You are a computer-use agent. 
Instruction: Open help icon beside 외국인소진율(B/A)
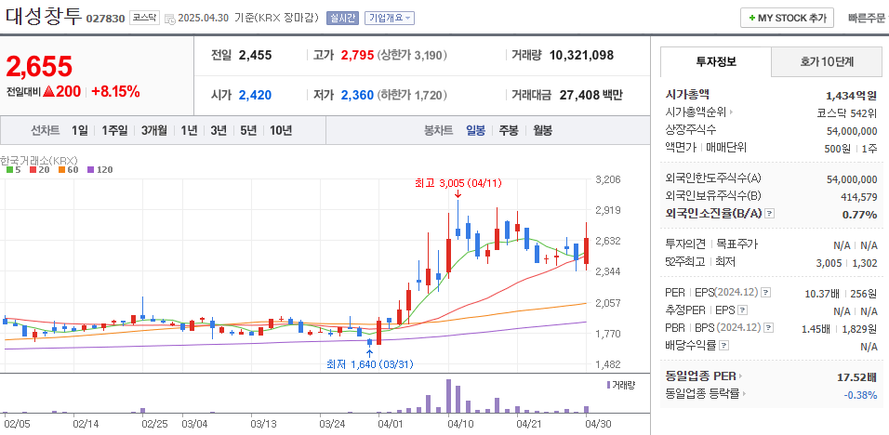(769, 214)
